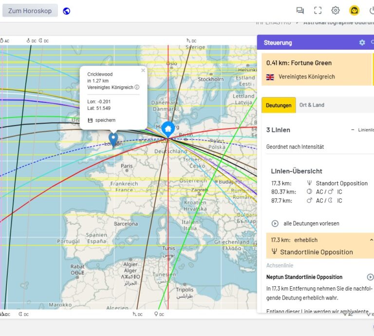The image size is (374, 336).
Task: Open settings gear in top bar
Action: (x=336, y=10)
